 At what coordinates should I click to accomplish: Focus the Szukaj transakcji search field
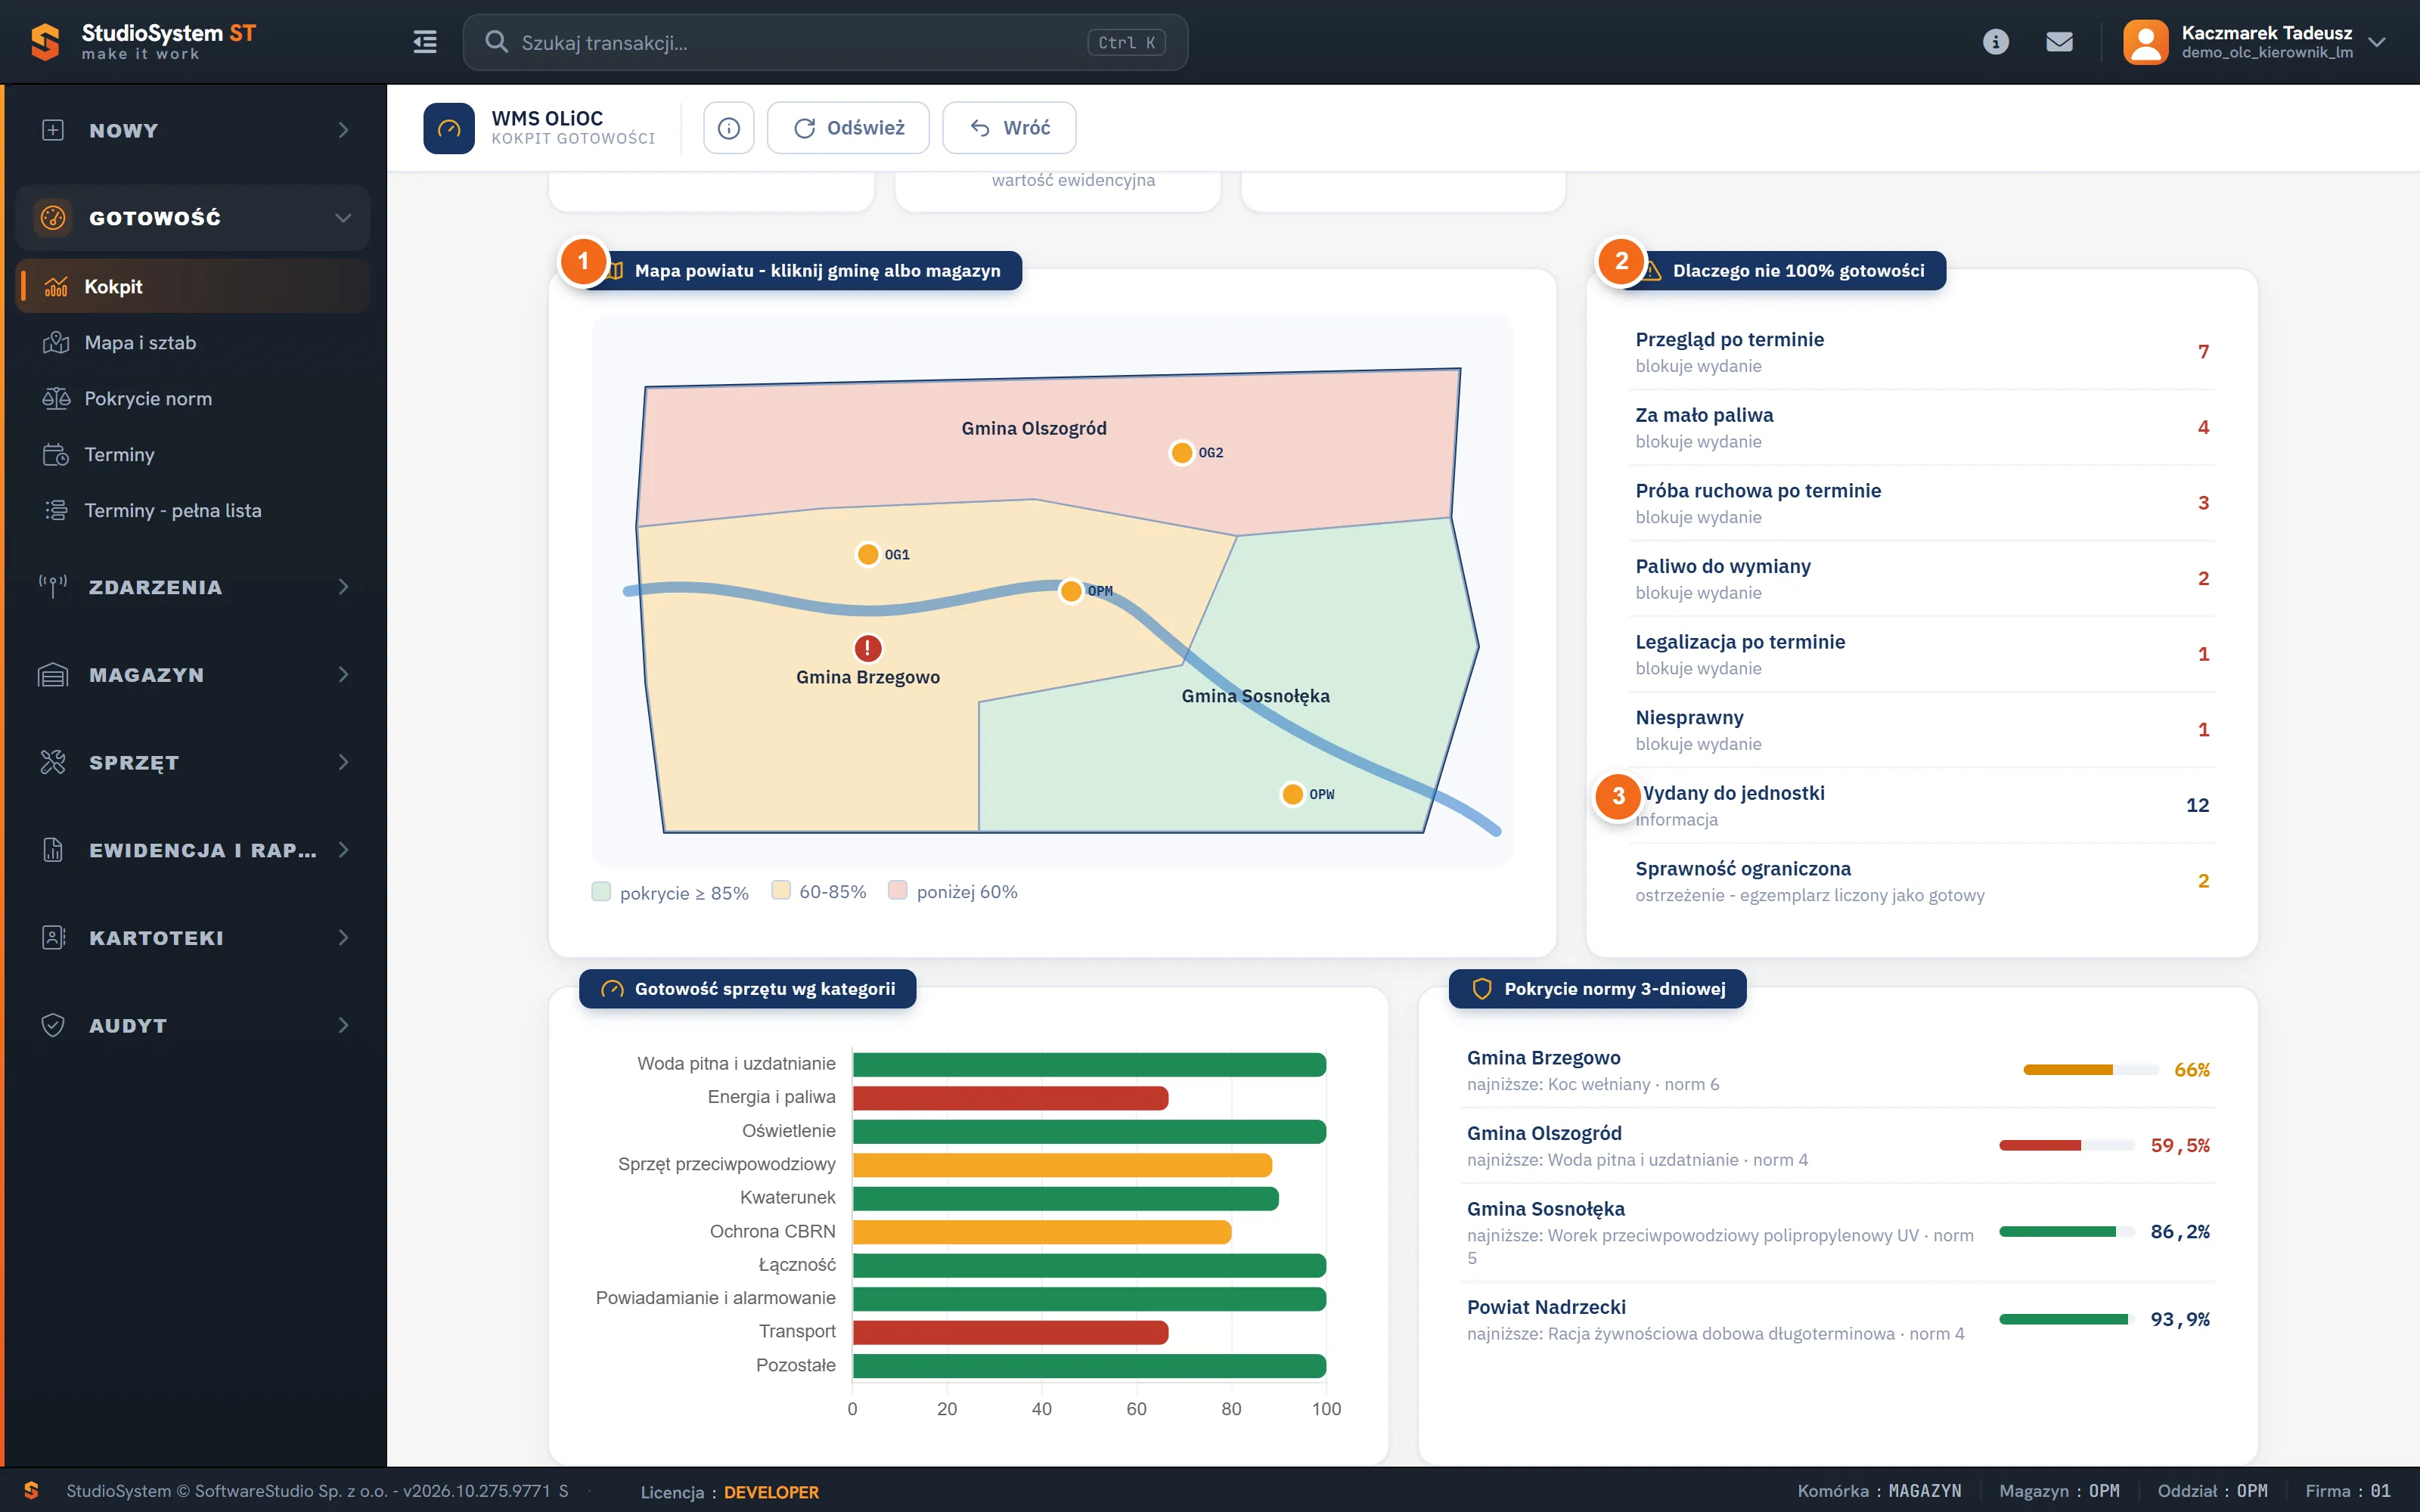coord(825,42)
